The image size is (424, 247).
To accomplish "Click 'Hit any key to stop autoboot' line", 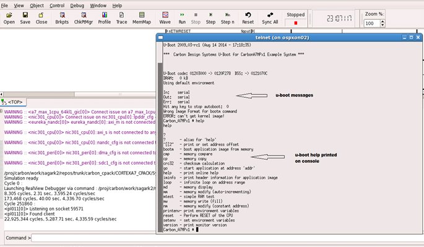I will tap(196, 106).
